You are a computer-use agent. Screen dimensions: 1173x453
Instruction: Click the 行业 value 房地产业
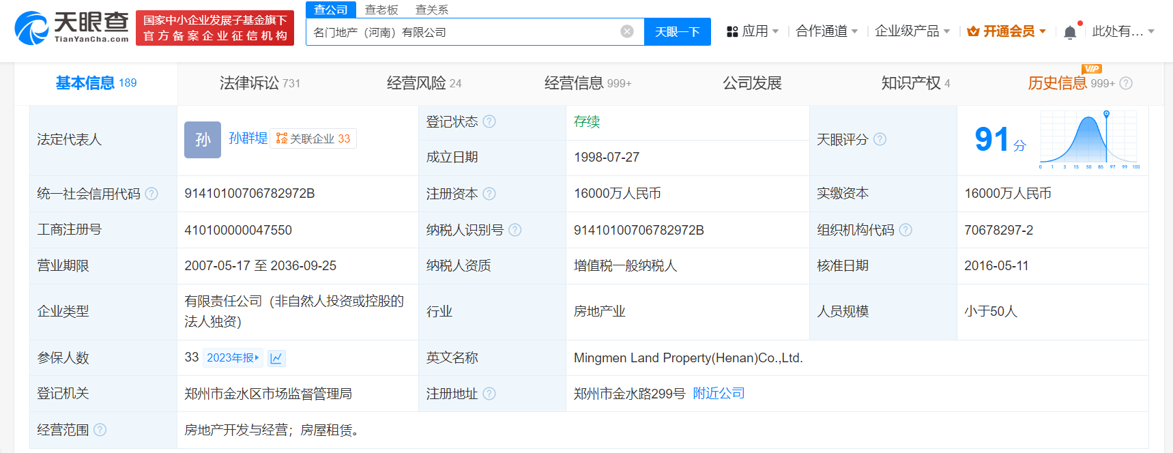(x=599, y=312)
